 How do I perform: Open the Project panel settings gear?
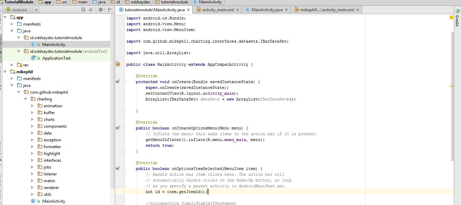click(100, 10)
